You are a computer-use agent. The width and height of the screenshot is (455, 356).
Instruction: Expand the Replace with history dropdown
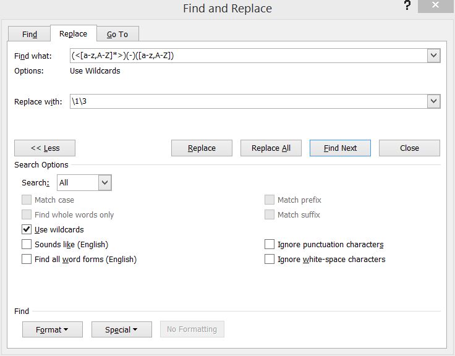pos(433,101)
